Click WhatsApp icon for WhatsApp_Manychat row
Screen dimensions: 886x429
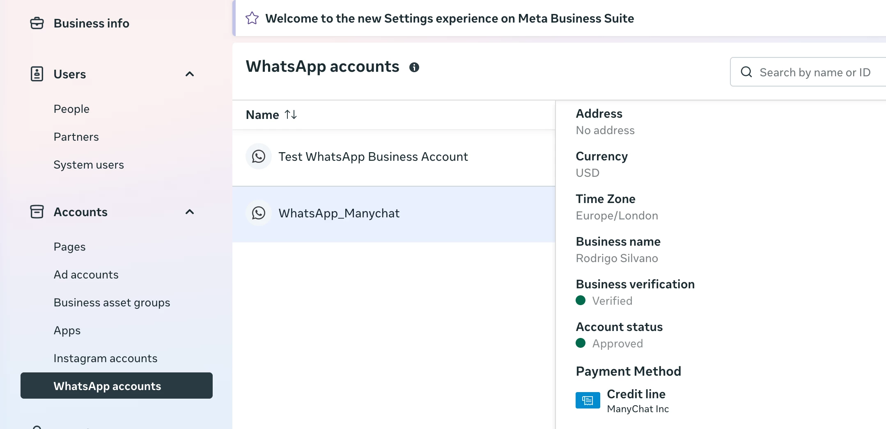(259, 213)
